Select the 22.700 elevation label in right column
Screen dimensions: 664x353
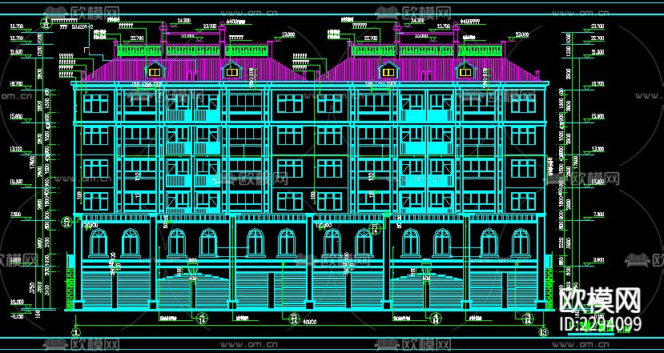point(598,38)
